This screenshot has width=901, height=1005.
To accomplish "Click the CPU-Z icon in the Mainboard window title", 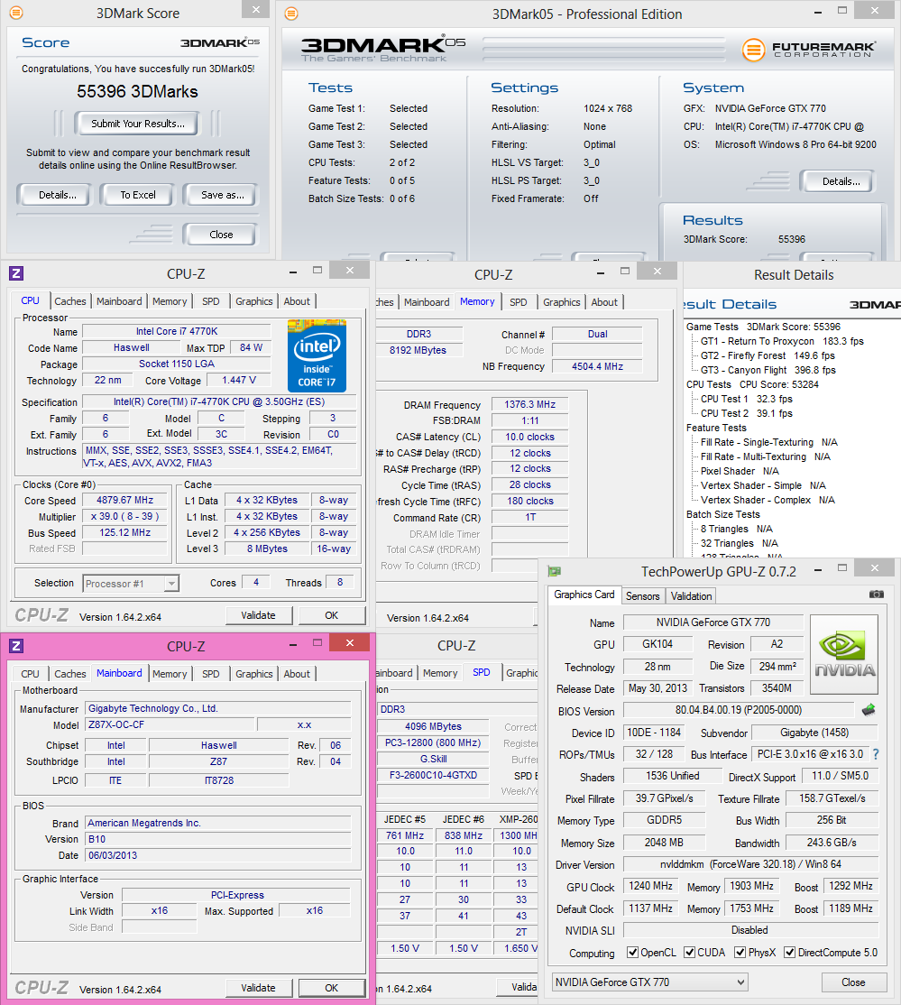I will point(16,645).
